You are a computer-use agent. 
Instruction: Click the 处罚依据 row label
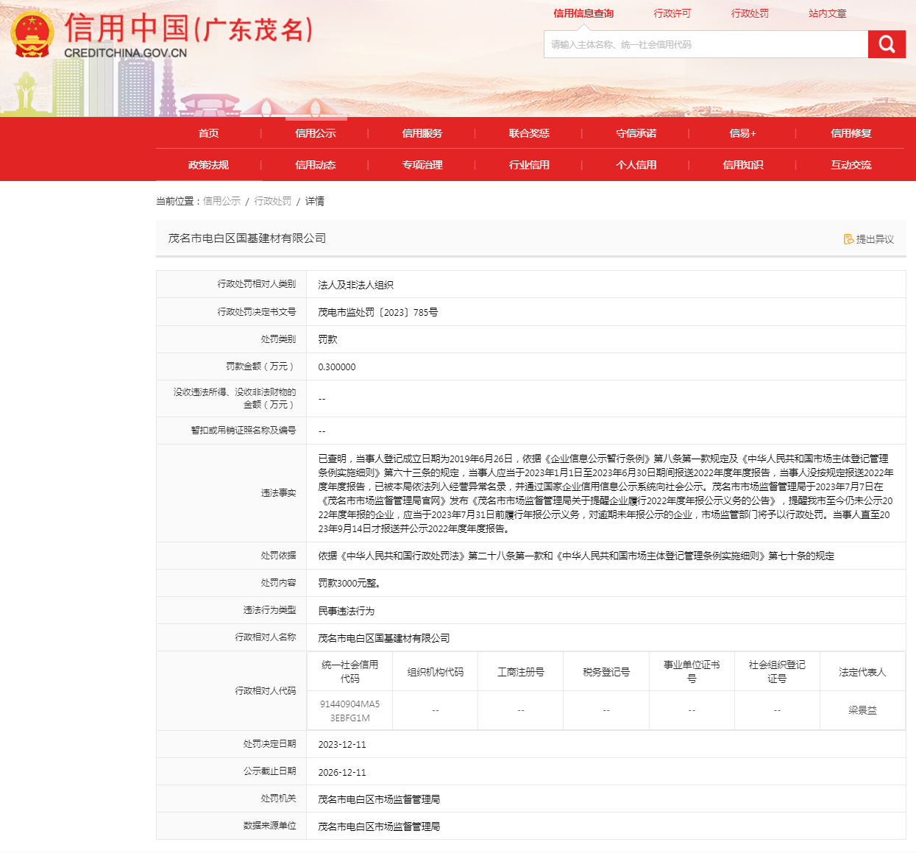click(x=279, y=556)
